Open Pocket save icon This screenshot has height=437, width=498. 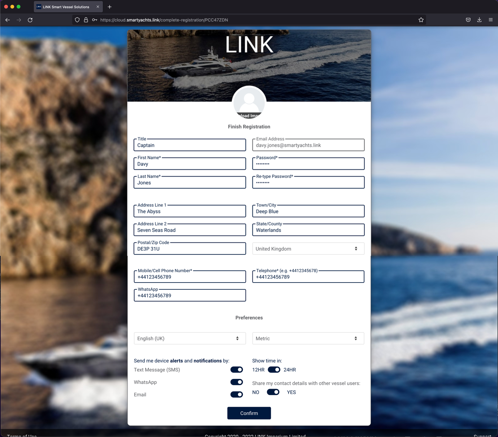468,20
